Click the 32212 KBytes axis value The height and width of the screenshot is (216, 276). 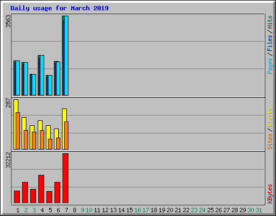pyautogui.click(x=8, y=160)
